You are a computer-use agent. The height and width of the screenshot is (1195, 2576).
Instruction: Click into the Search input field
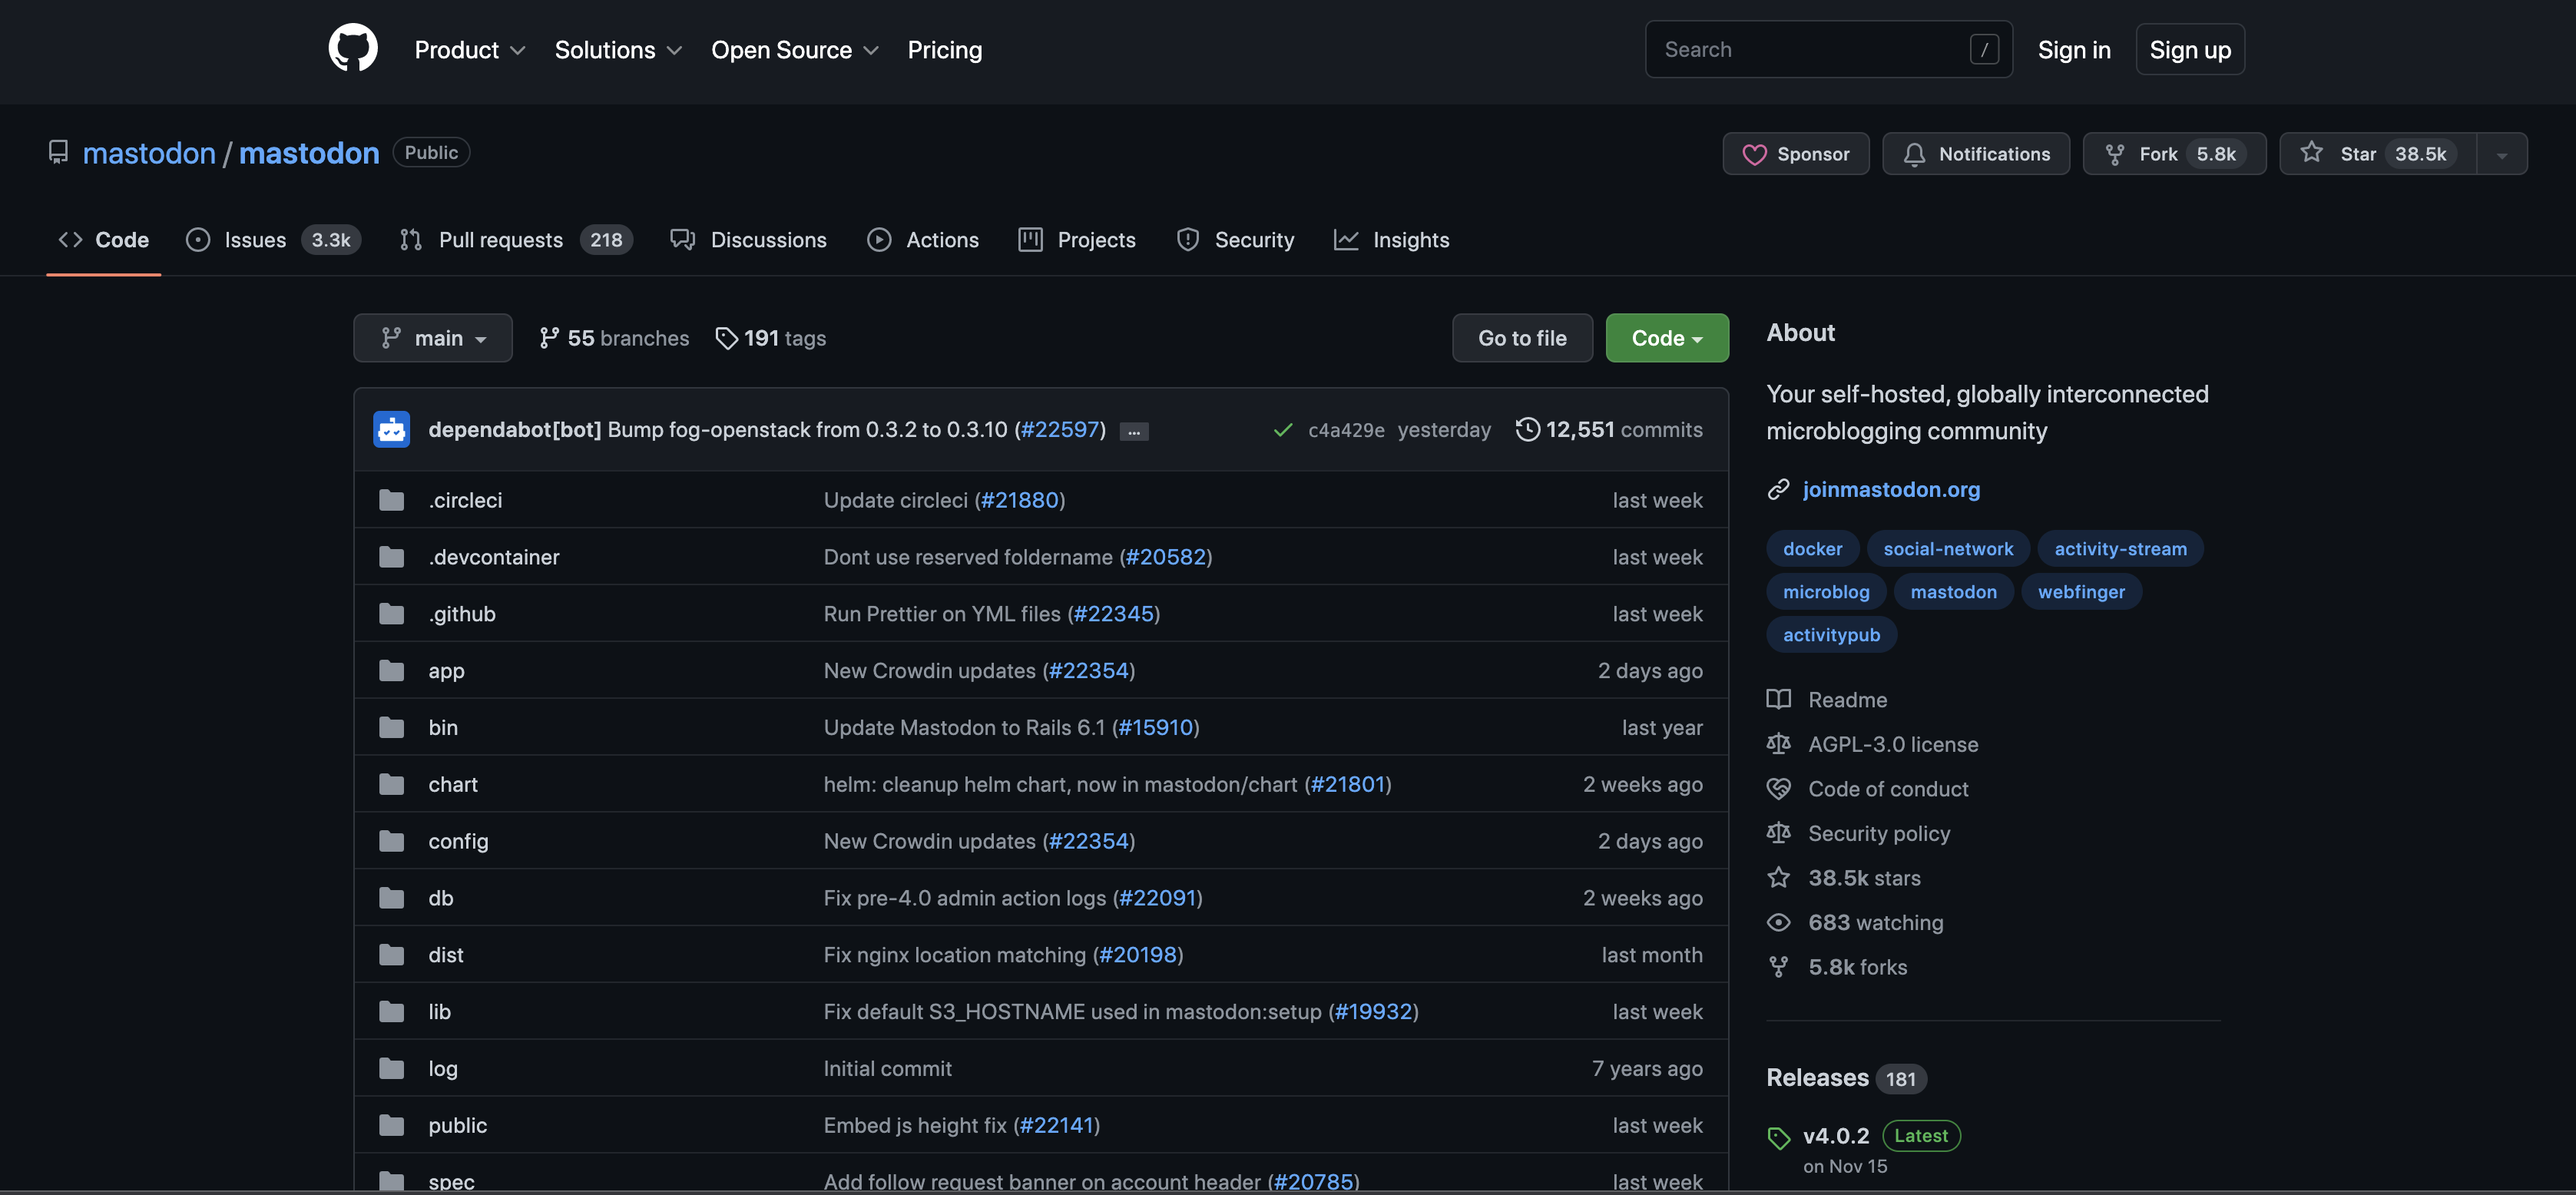(1810, 49)
